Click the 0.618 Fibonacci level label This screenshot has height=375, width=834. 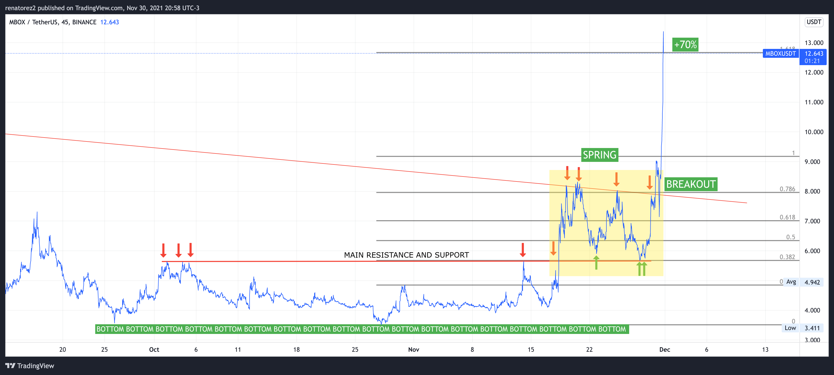point(787,217)
